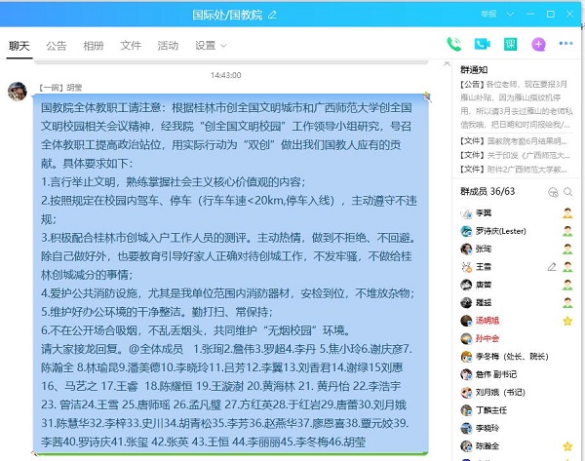Start a group voice call

click(454, 44)
